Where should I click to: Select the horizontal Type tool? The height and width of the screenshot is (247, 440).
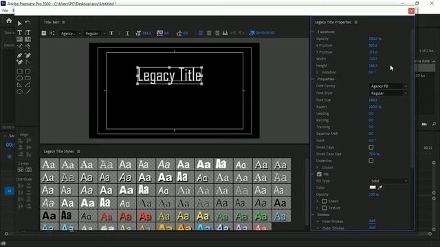19,32
